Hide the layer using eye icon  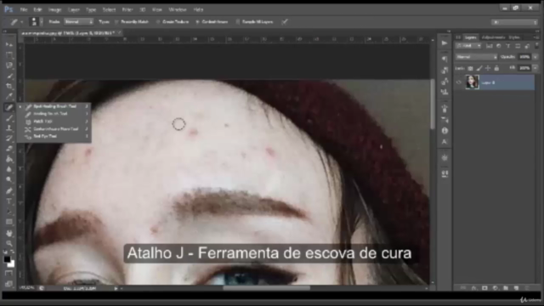pyautogui.click(x=459, y=82)
